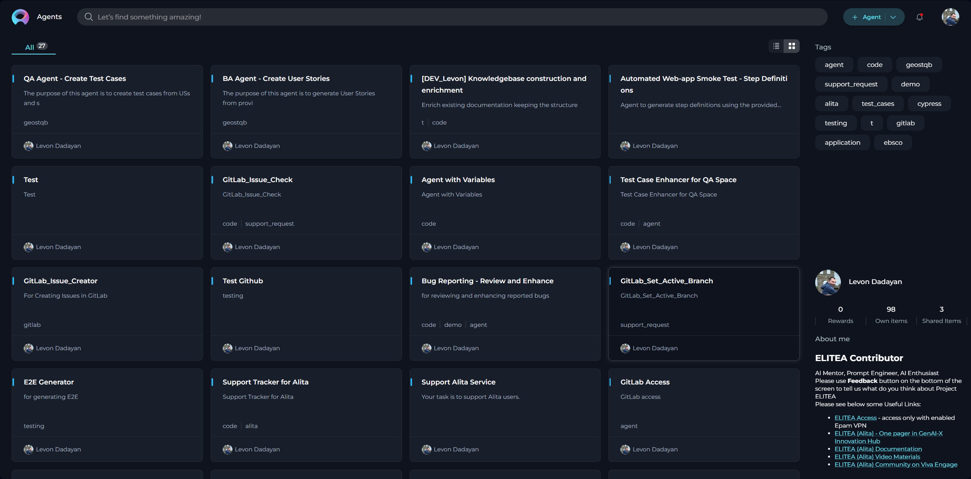Filter by the gitlab tag
This screenshot has width=971, height=479.
[x=905, y=123]
